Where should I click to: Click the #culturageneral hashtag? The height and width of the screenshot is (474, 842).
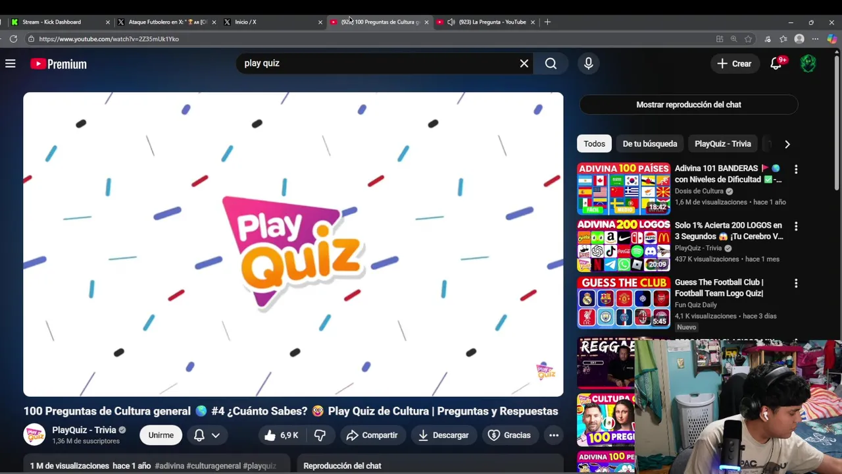214,465
